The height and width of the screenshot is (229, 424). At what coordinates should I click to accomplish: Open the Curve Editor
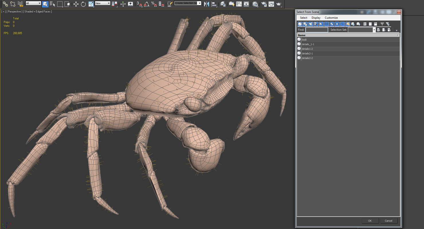click(239, 4)
